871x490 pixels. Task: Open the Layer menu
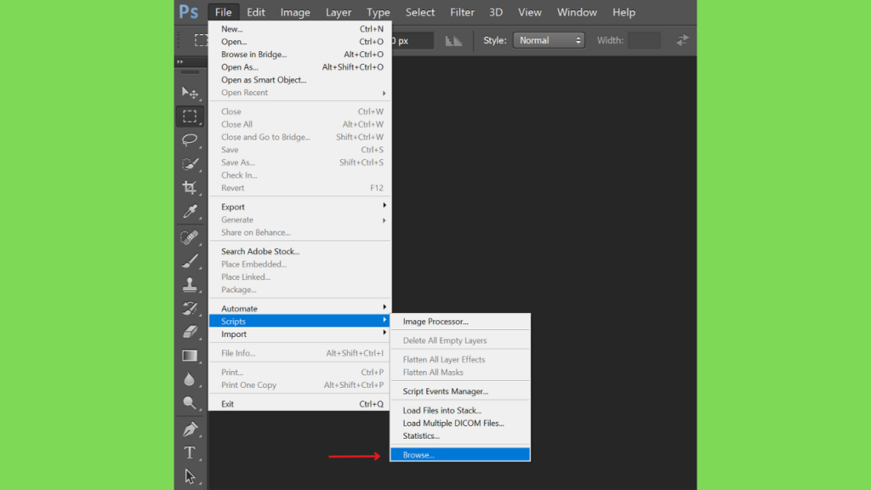339,12
